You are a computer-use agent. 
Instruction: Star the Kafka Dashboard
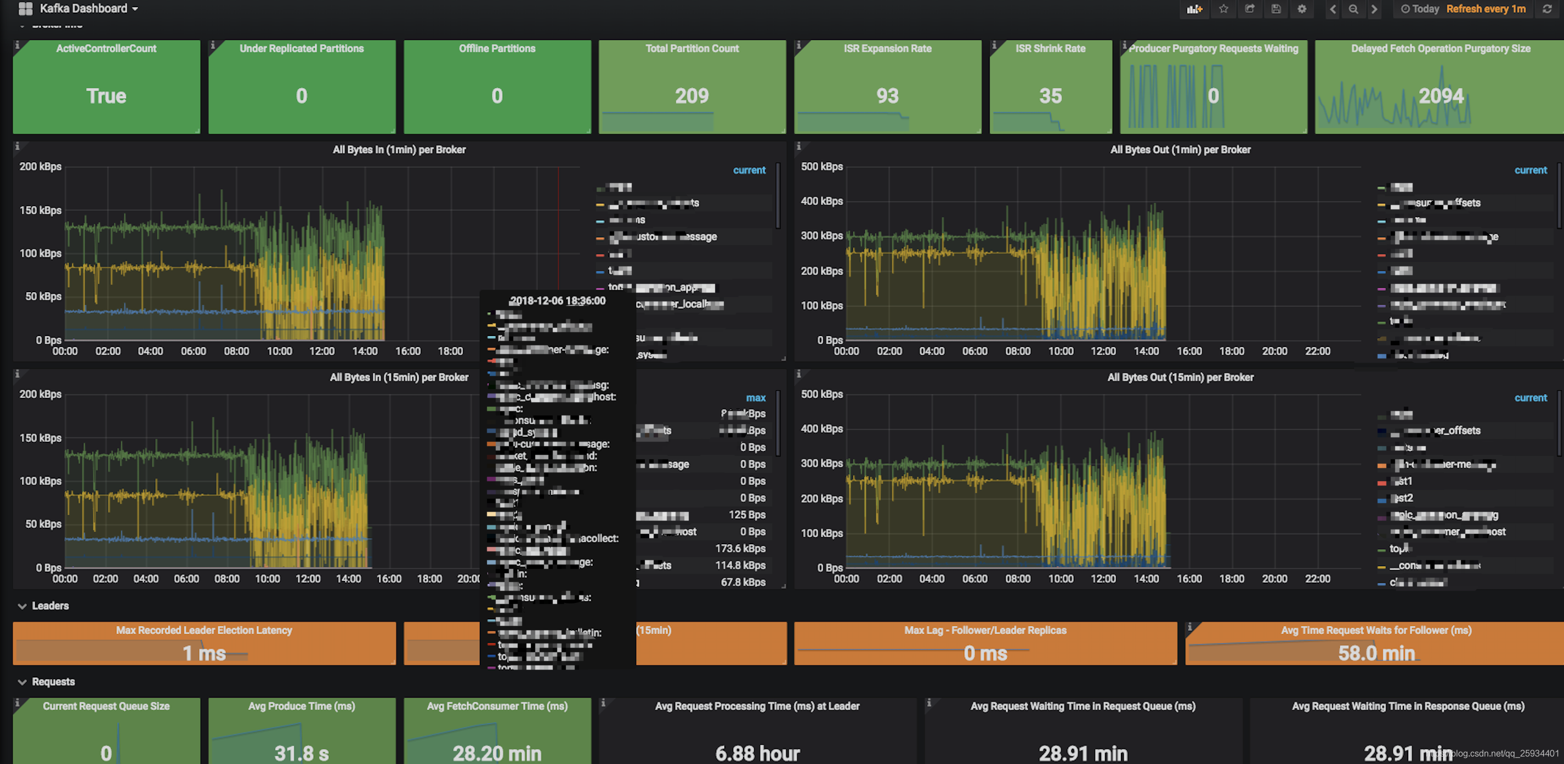pyautogui.click(x=1223, y=9)
